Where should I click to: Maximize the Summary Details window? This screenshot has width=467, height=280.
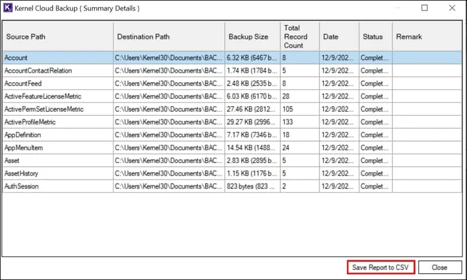click(x=424, y=8)
